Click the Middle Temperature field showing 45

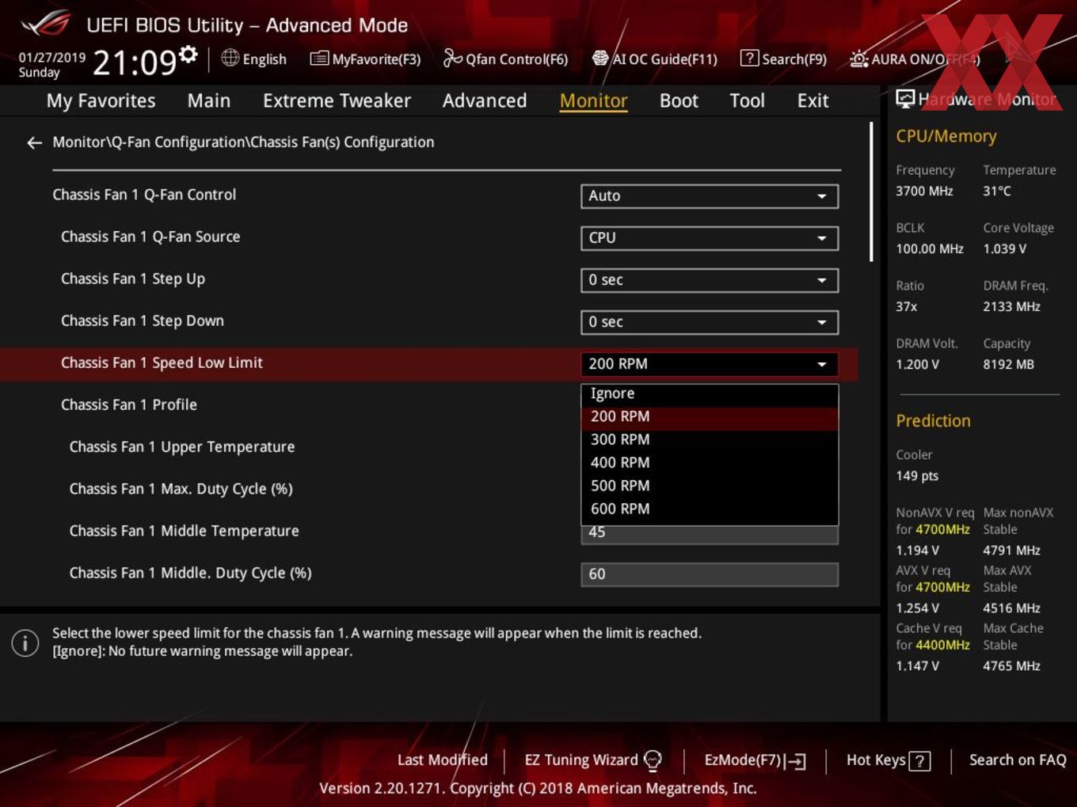click(x=710, y=535)
